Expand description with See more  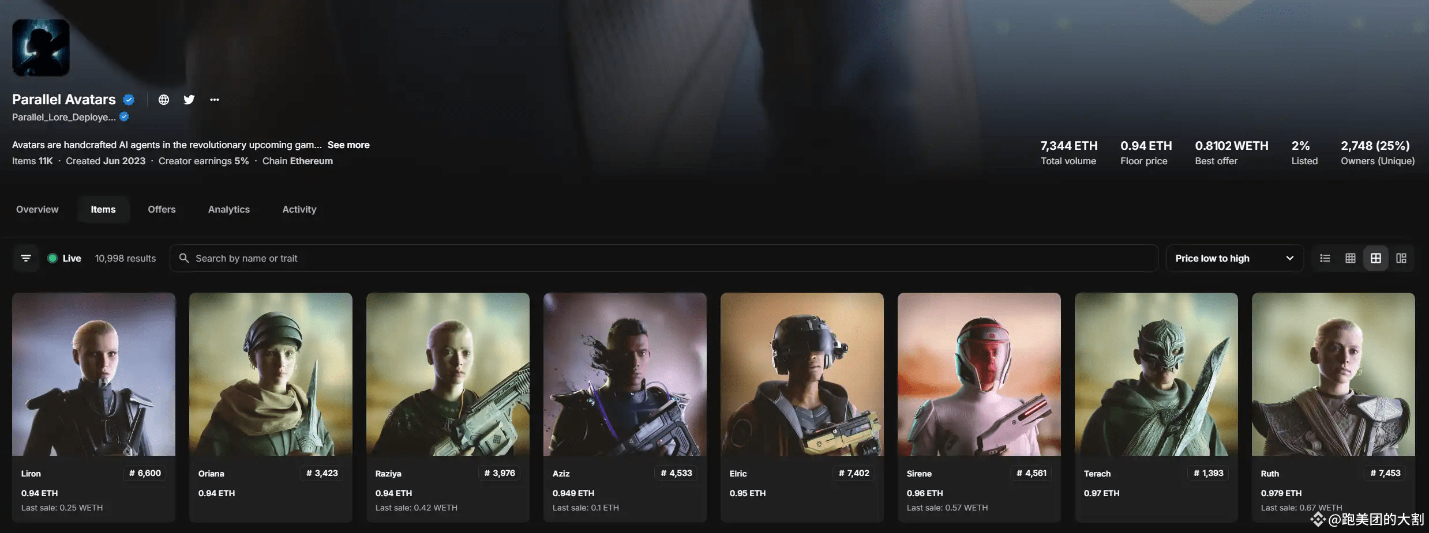pyautogui.click(x=348, y=145)
